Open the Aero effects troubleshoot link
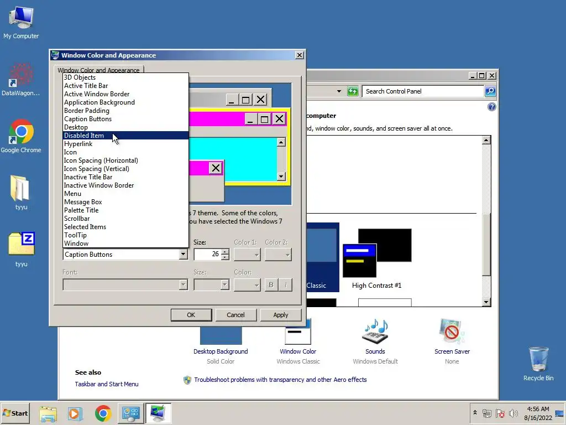This screenshot has height=425, width=566. coord(280,380)
